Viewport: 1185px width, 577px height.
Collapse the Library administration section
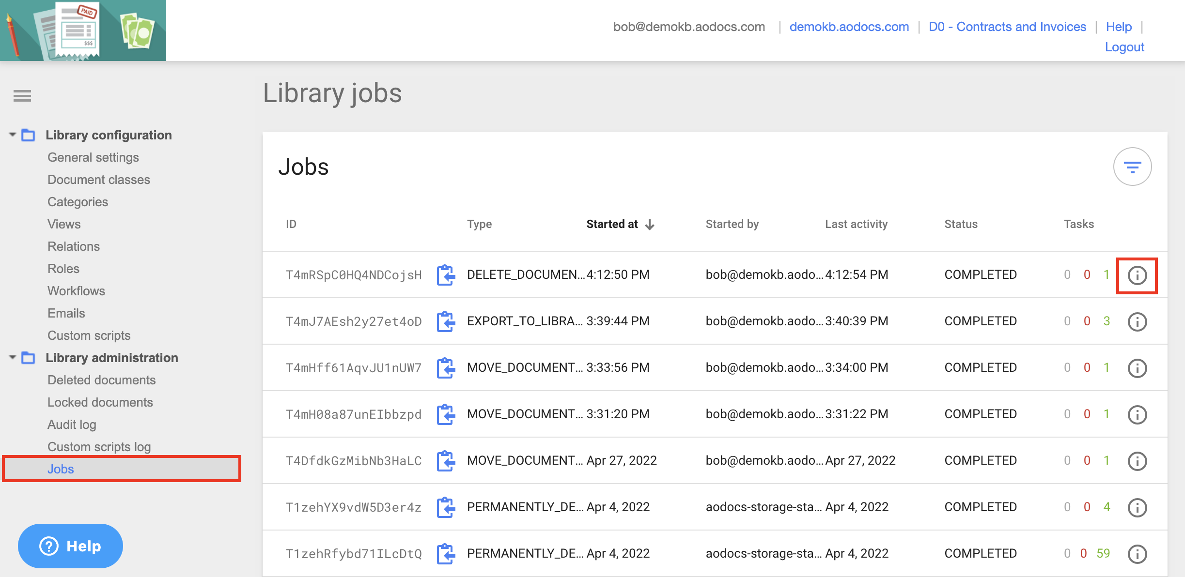tap(13, 357)
